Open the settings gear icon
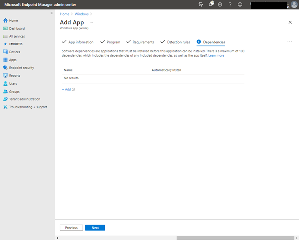The image size is (299, 240). 220,4
